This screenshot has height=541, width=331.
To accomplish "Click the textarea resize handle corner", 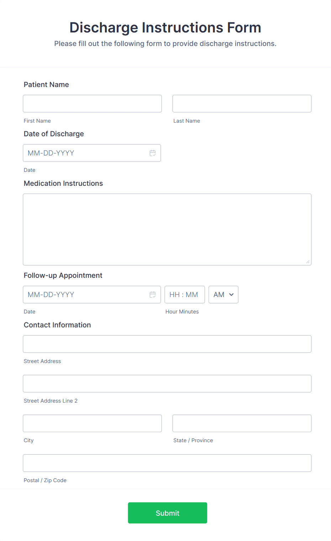I will (x=308, y=262).
